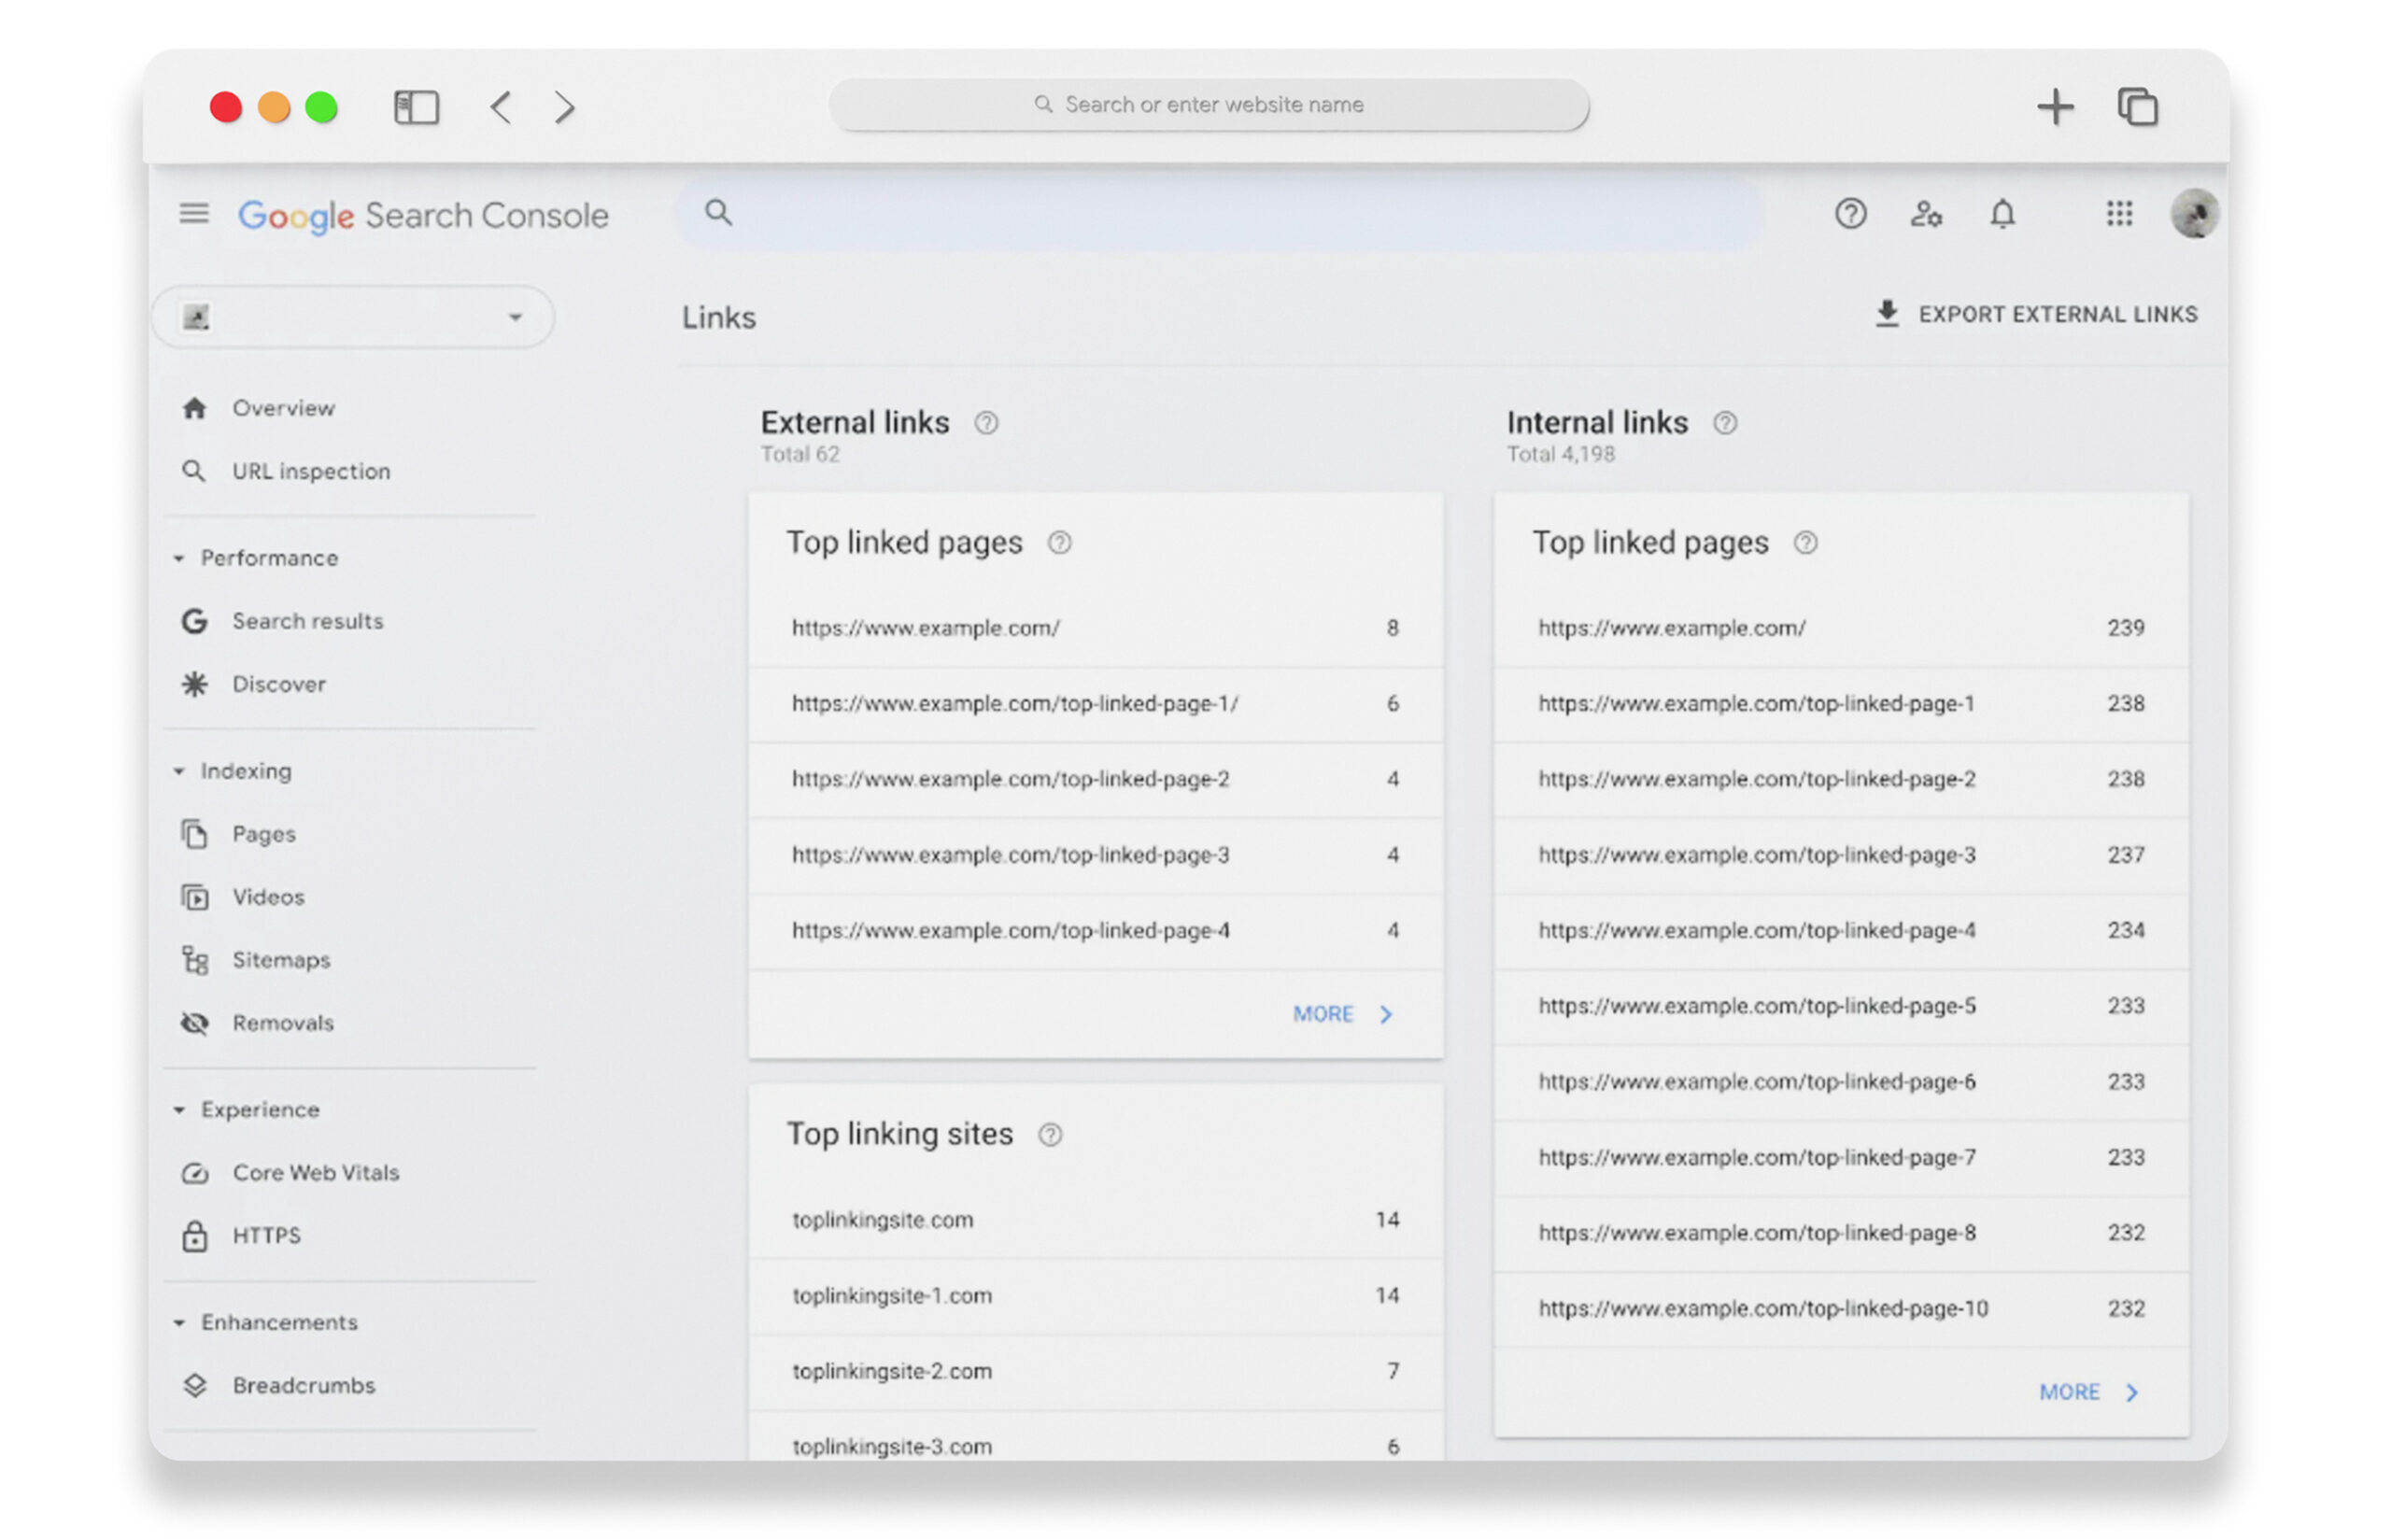The width and height of the screenshot is (2391, 1540).
Task: Select internal row example.com/ with 239 links
Action: [x=1840, y=628]
